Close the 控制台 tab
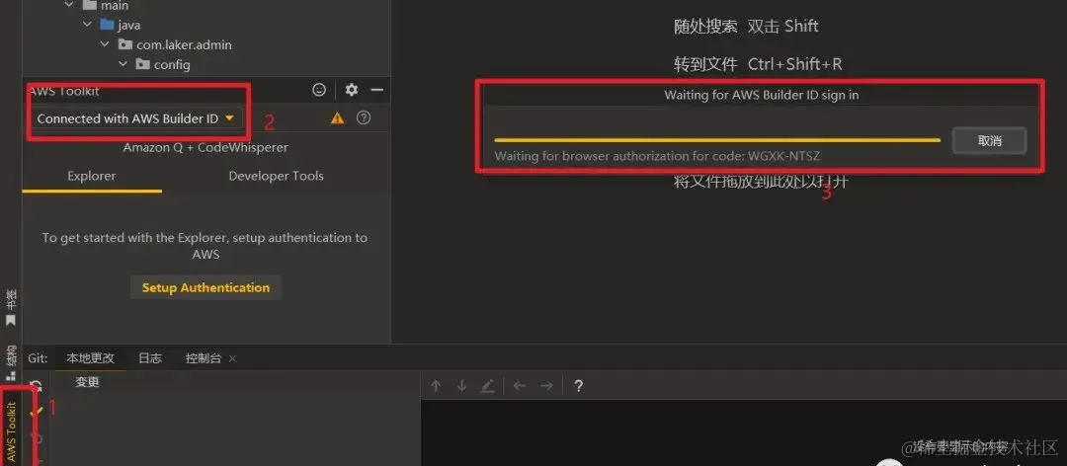Screen dimensions: 1067x466 point(233,358)
